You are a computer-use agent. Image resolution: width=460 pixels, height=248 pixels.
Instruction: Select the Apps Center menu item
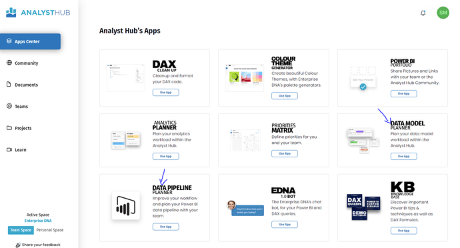(31, 41)
